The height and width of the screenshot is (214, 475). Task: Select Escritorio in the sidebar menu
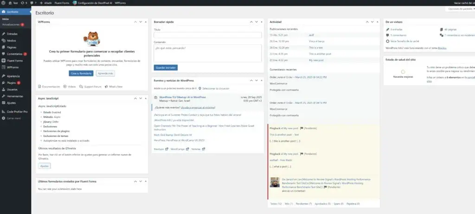tap(15, 12)
